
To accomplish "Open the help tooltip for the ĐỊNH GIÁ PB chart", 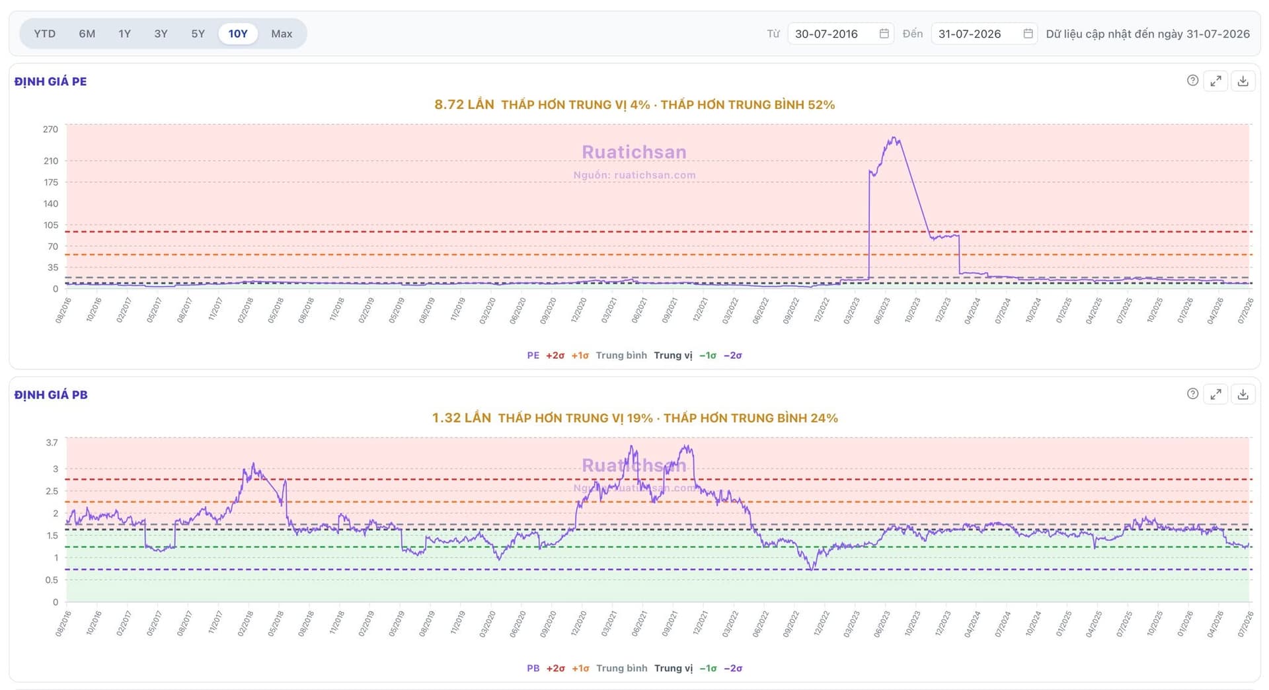I will 1192,394.
